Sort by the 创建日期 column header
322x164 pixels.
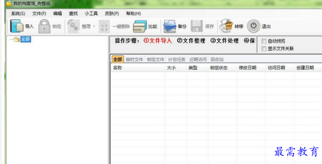(308, 68)
